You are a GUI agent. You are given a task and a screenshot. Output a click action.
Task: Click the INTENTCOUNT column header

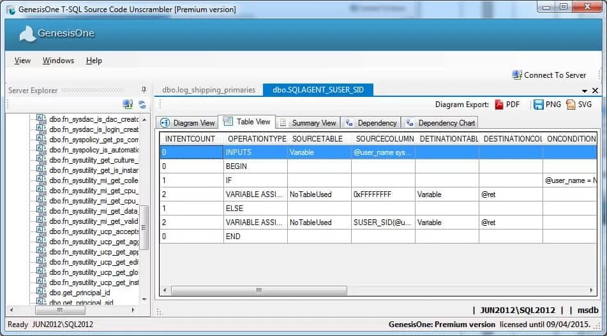pos(191,139)
